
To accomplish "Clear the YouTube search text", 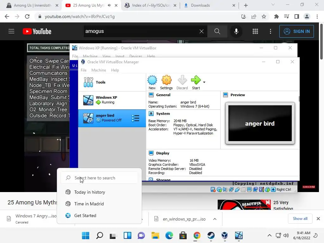I will (202, 31).
